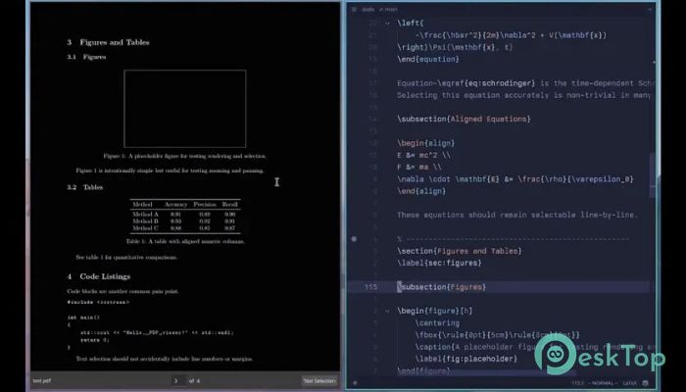Click the test.pdf file label
This screenshot has width=686, height=392.
pos(42,381)
